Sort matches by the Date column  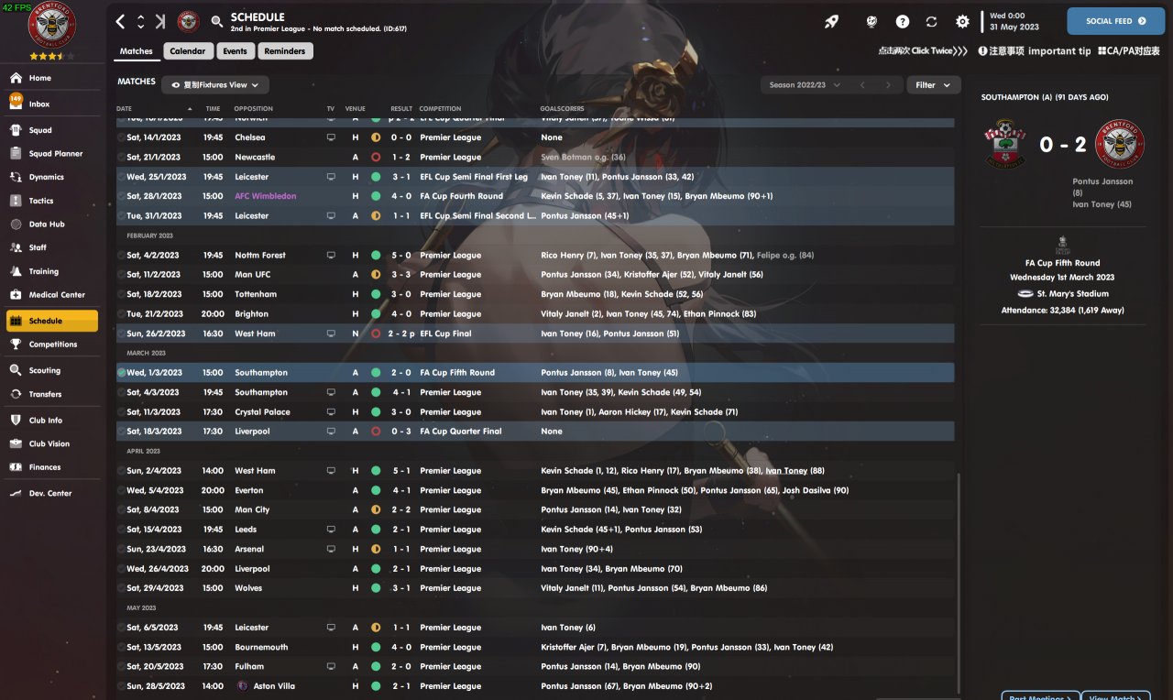point(125,109)
